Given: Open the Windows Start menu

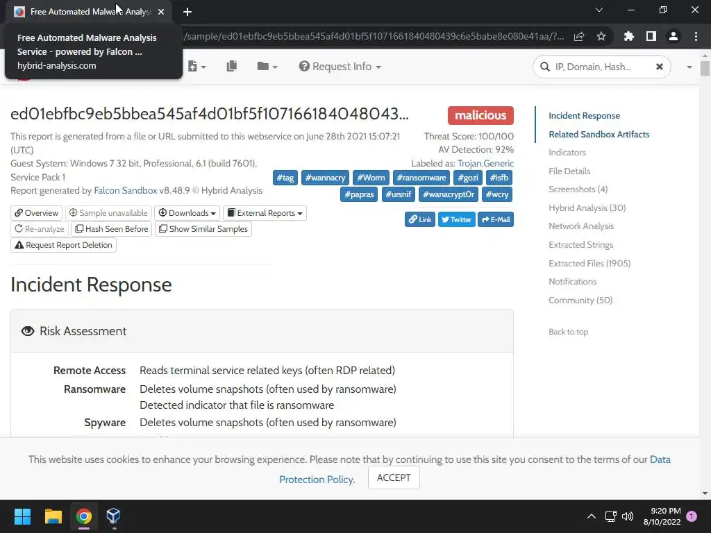Looking at the screenshot, I should click(22, 516).
